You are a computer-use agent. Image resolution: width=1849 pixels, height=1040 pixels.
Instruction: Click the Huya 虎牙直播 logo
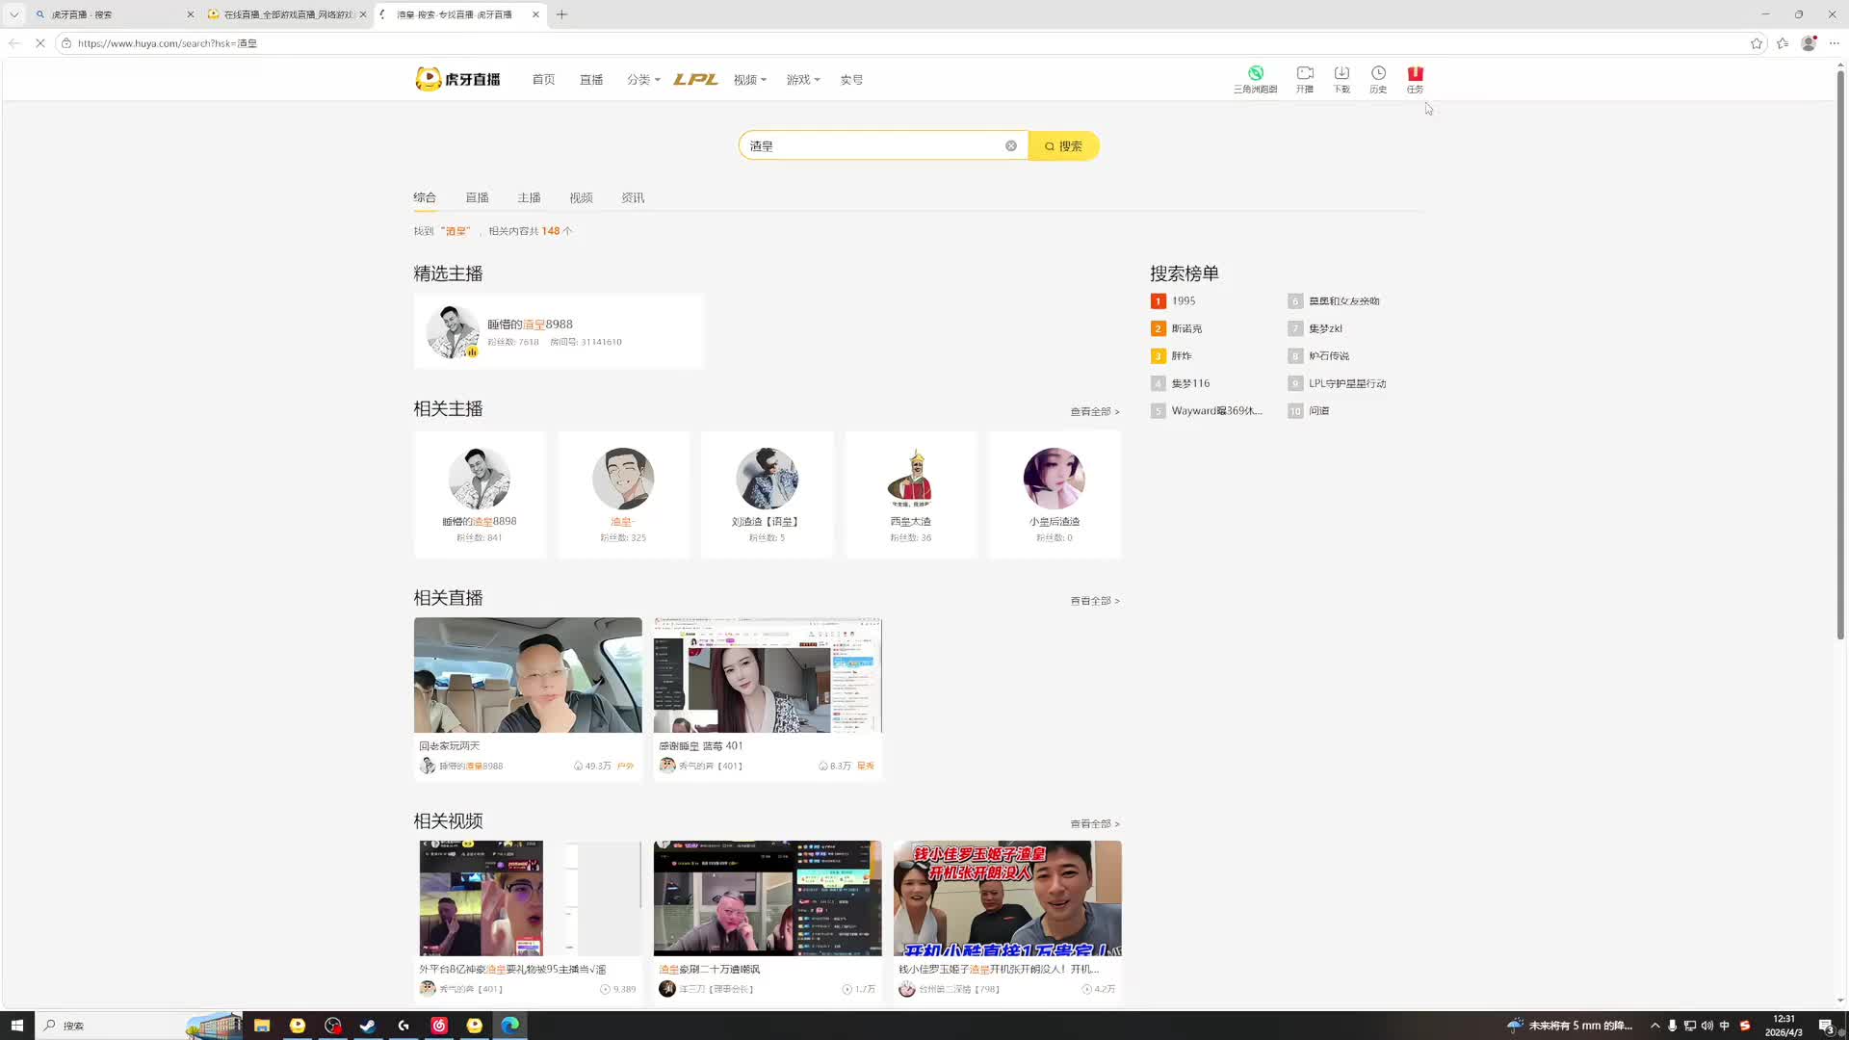(458, 79)
